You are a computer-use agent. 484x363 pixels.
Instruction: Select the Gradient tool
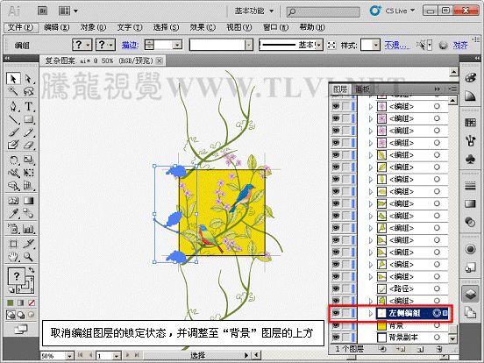28,201
